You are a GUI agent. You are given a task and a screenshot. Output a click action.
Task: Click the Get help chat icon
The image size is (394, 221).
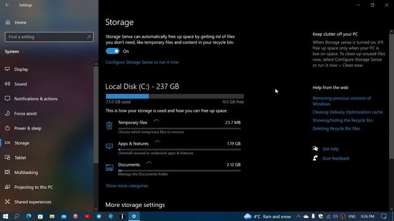tap(315, 149)
